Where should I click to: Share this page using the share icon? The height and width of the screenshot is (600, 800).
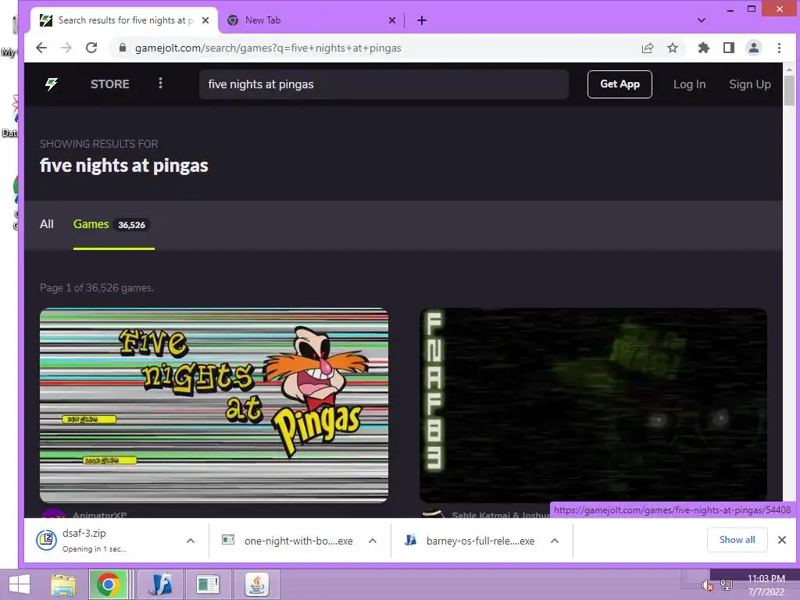pyautogui.click(x=648, y=48)
